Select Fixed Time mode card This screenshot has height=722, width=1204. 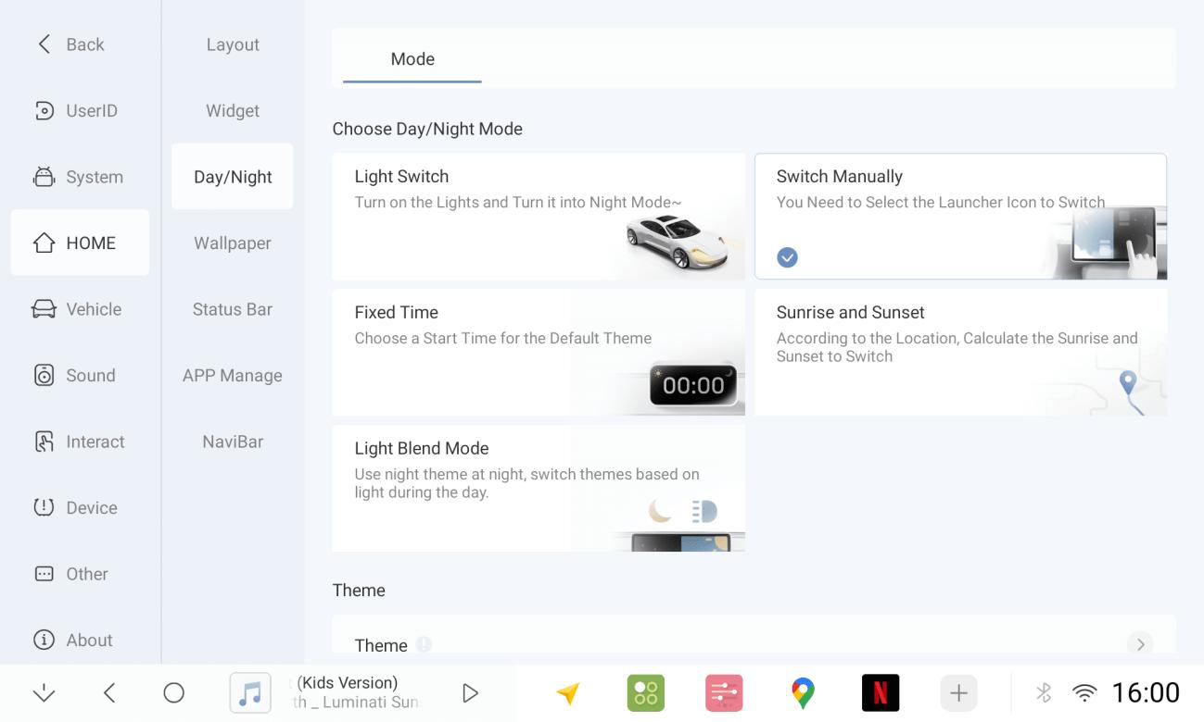539,353
